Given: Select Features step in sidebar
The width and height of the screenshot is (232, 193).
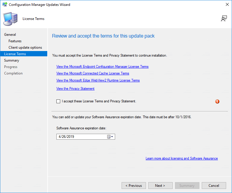Looking at the screenshot, I should [x=15, y=41].
